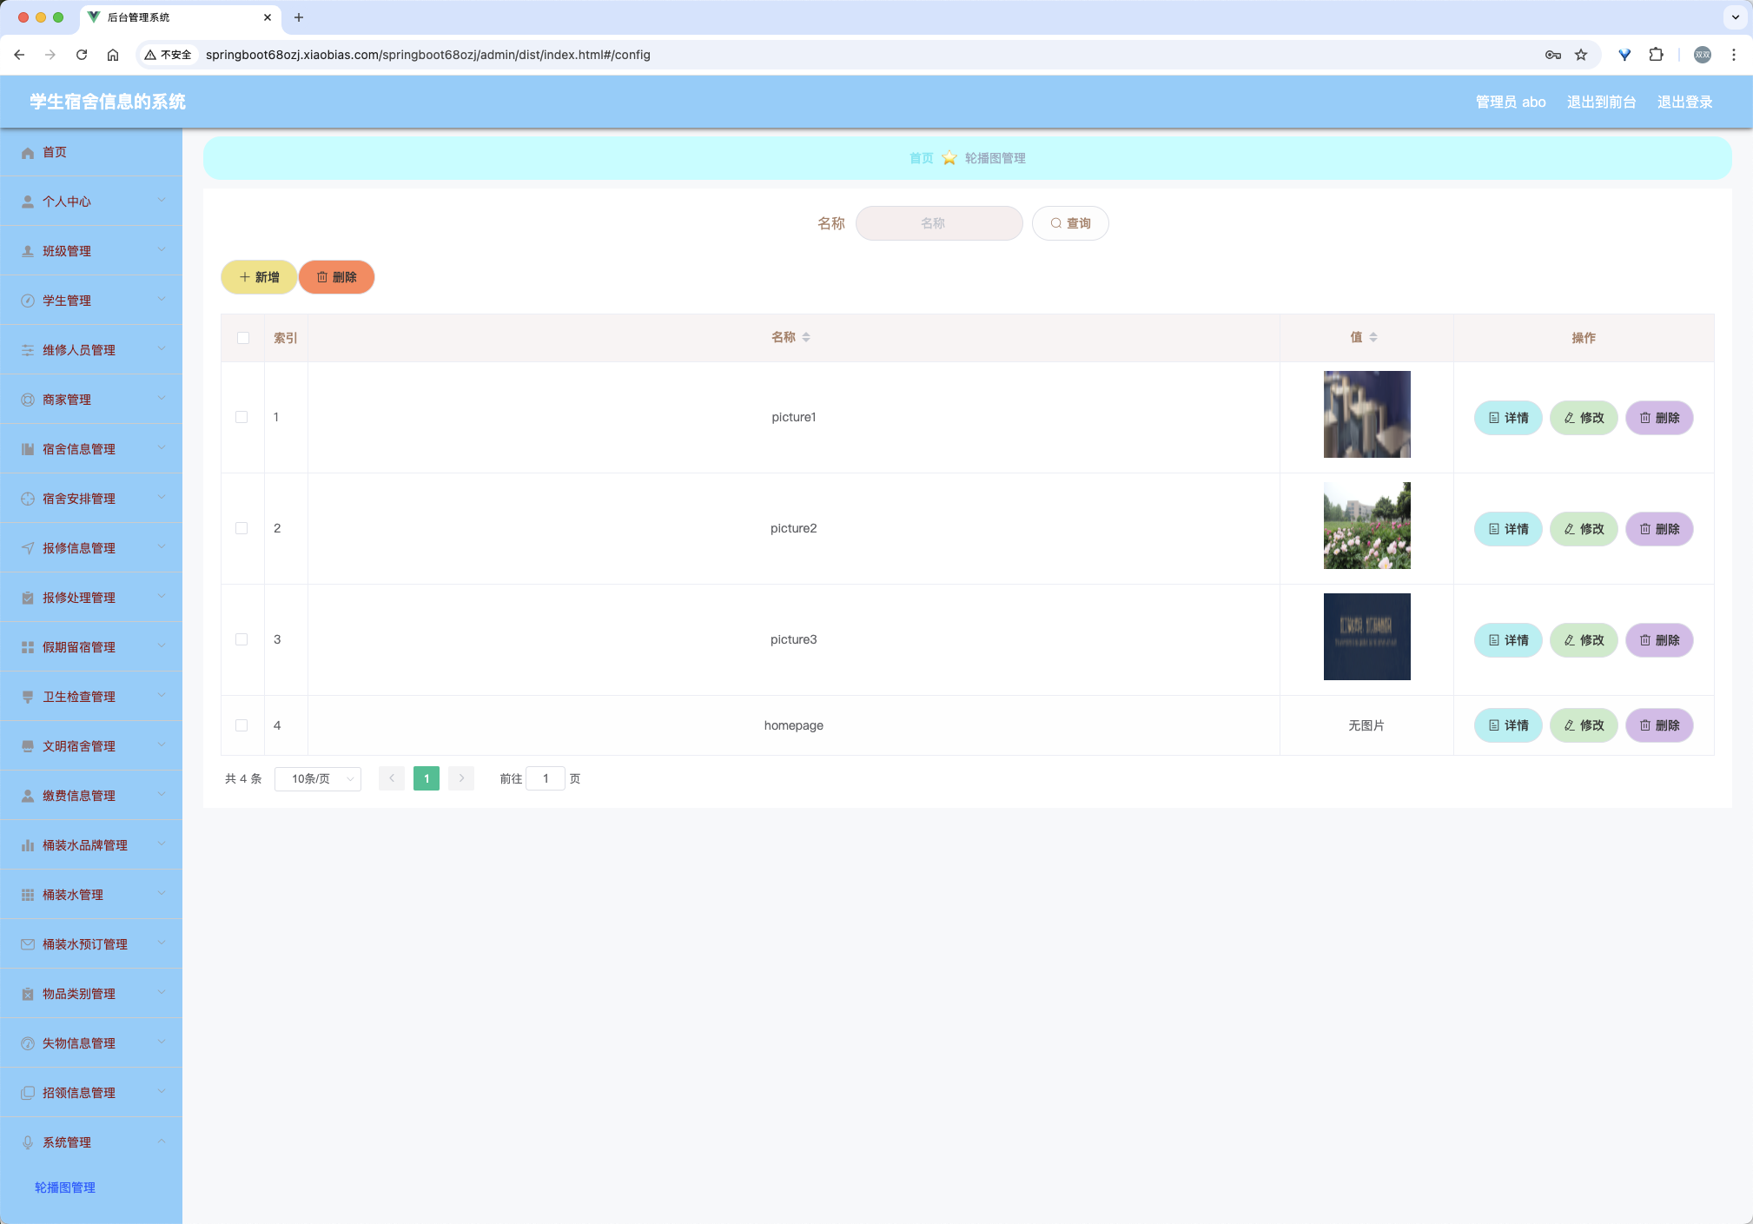Click the 退出到前台 link in header
The image size is (1753, 1224).
pos(1601,103)
